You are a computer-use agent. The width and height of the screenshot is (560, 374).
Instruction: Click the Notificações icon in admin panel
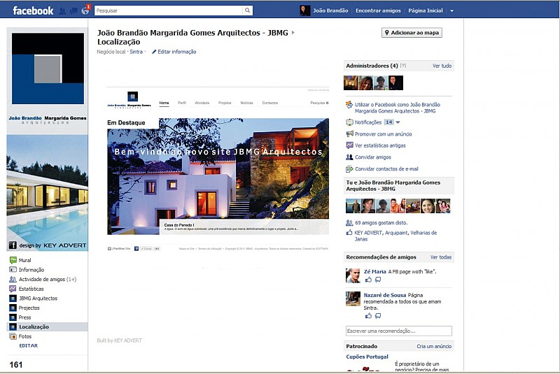tap(349, 122)
